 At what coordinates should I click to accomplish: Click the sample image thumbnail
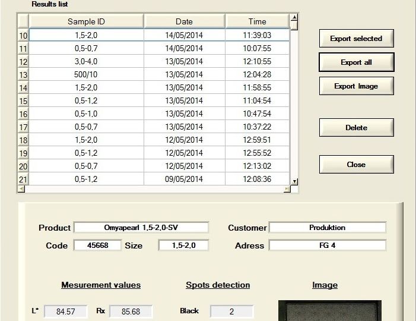tap(330, 311)
